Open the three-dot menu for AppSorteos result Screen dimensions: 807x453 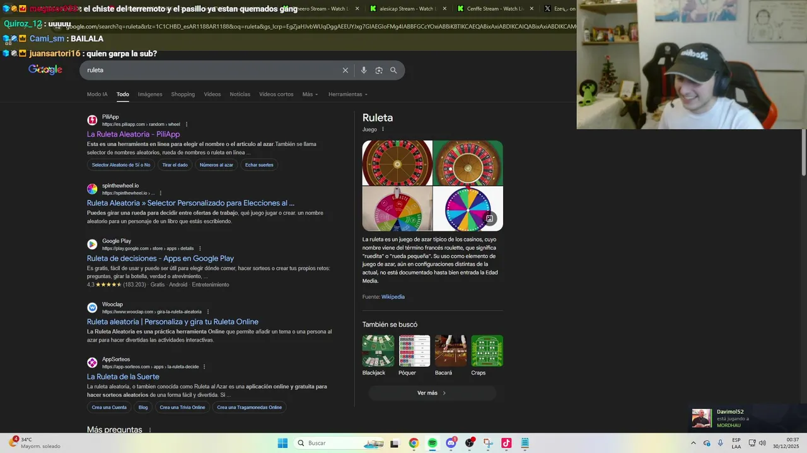point(204,367)
